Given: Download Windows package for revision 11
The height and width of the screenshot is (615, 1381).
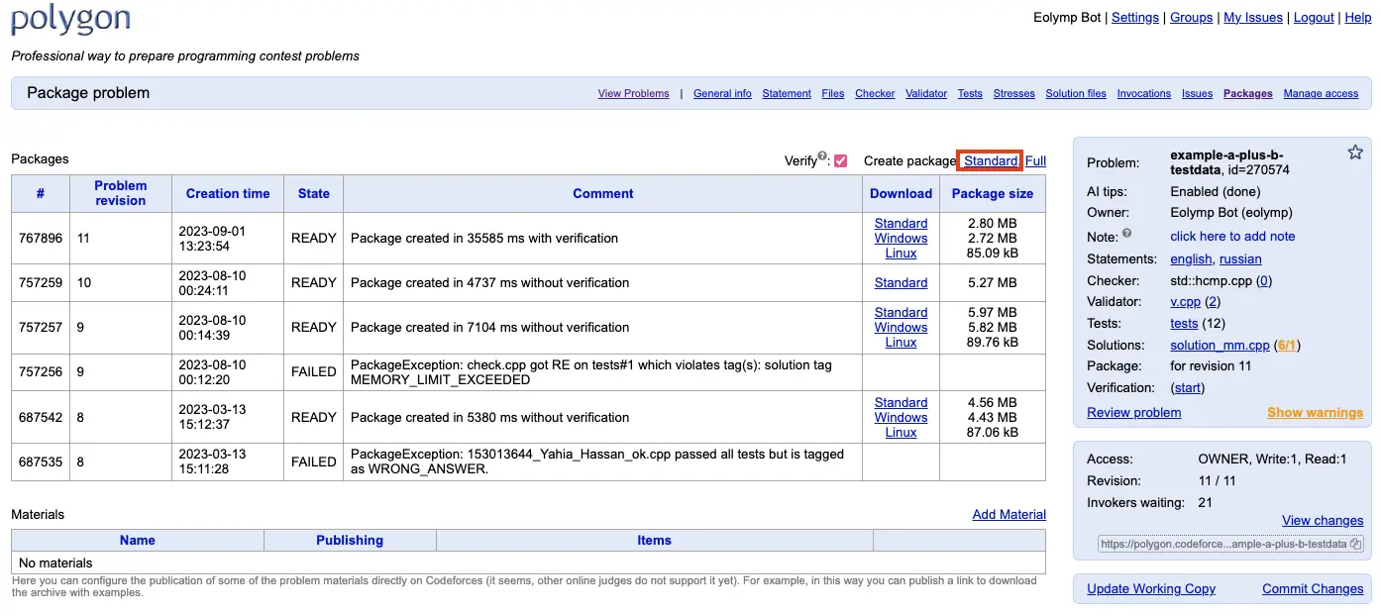Looking at the screenshot, I should tap(901, 238).
